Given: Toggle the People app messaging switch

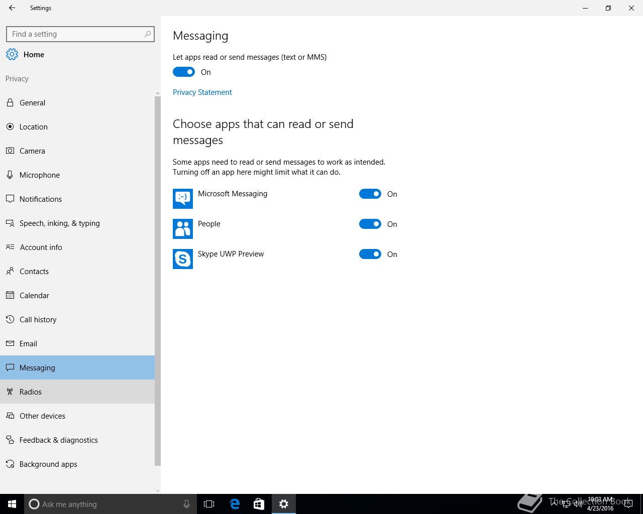Looking at the screenshot, I should click(370, 224).
